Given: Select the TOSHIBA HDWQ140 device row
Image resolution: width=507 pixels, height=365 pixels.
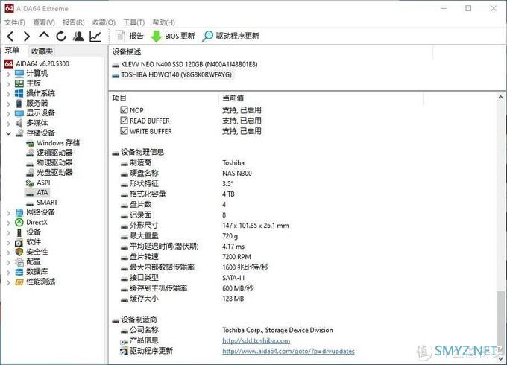Looking at the screenshot, I should tap(171, 75).
